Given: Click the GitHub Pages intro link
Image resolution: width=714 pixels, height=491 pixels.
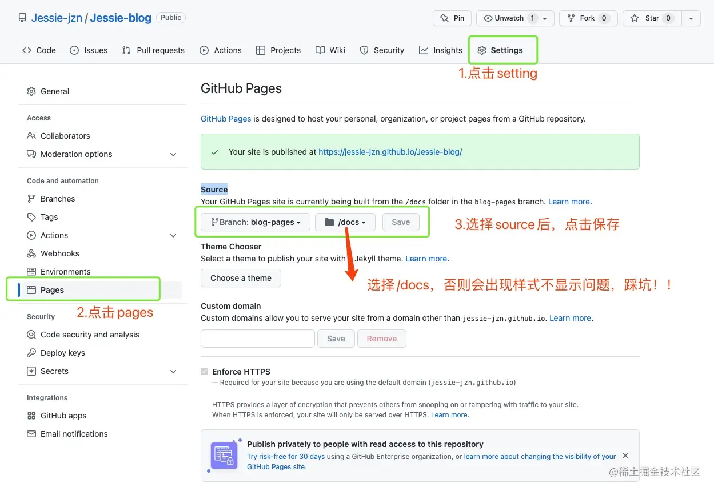Looking at the screenshot, I should [x=226, y=119].
